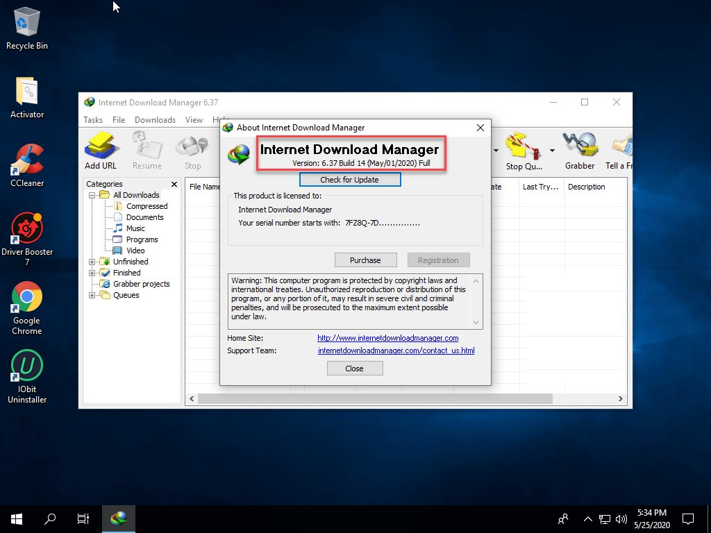Click right arrow of horizontal scrollbar
This screenshot has height=533, width=711.
coord(620,399)
